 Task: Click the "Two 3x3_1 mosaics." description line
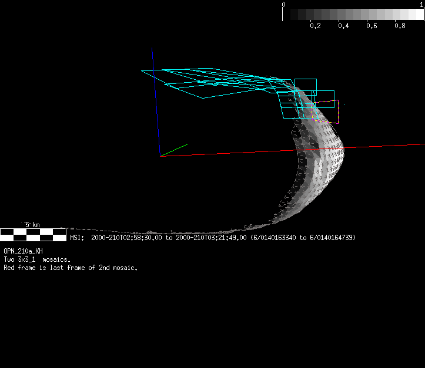pyautogui.click(x=37, y=259)
